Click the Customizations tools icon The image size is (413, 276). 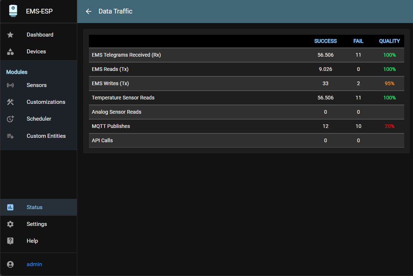pos(10,102)
